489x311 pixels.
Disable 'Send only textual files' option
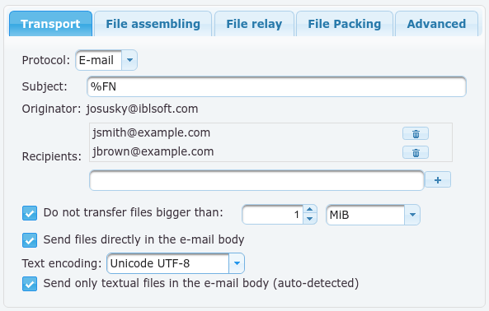[30, 284]
